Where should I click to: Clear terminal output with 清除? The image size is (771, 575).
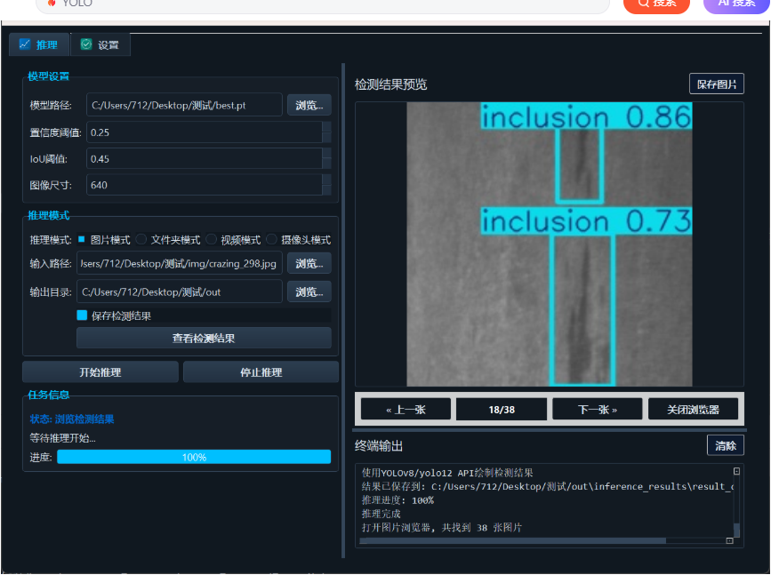point(726,444)
